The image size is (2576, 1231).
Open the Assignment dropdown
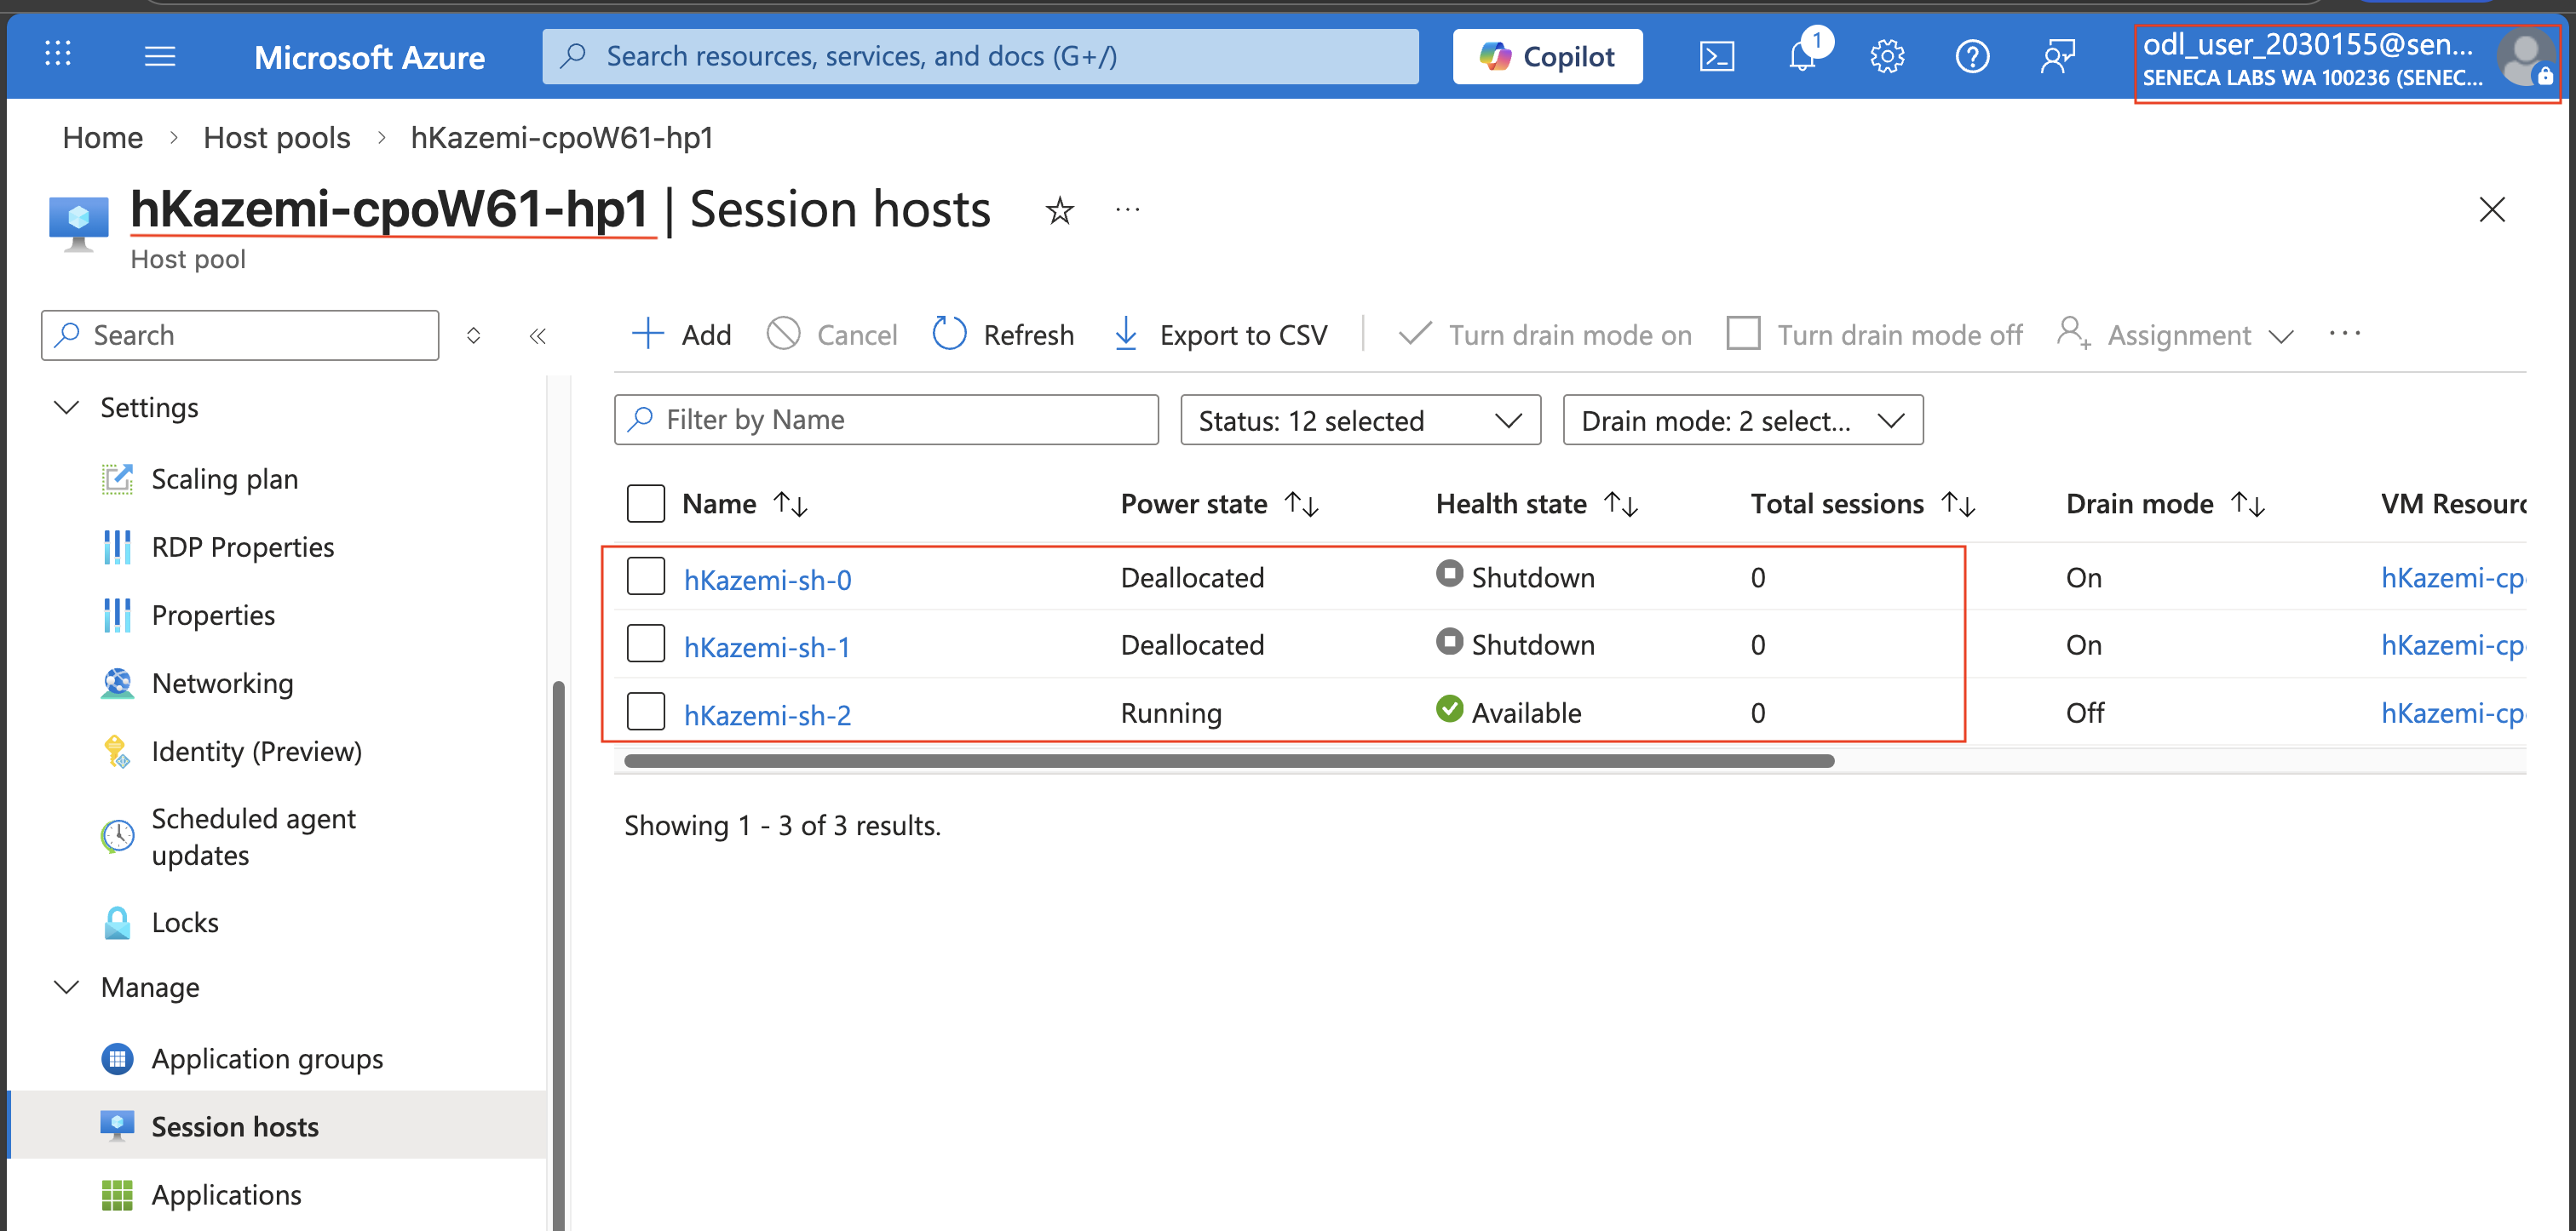pyautogui.click(x=2176, y=335)
